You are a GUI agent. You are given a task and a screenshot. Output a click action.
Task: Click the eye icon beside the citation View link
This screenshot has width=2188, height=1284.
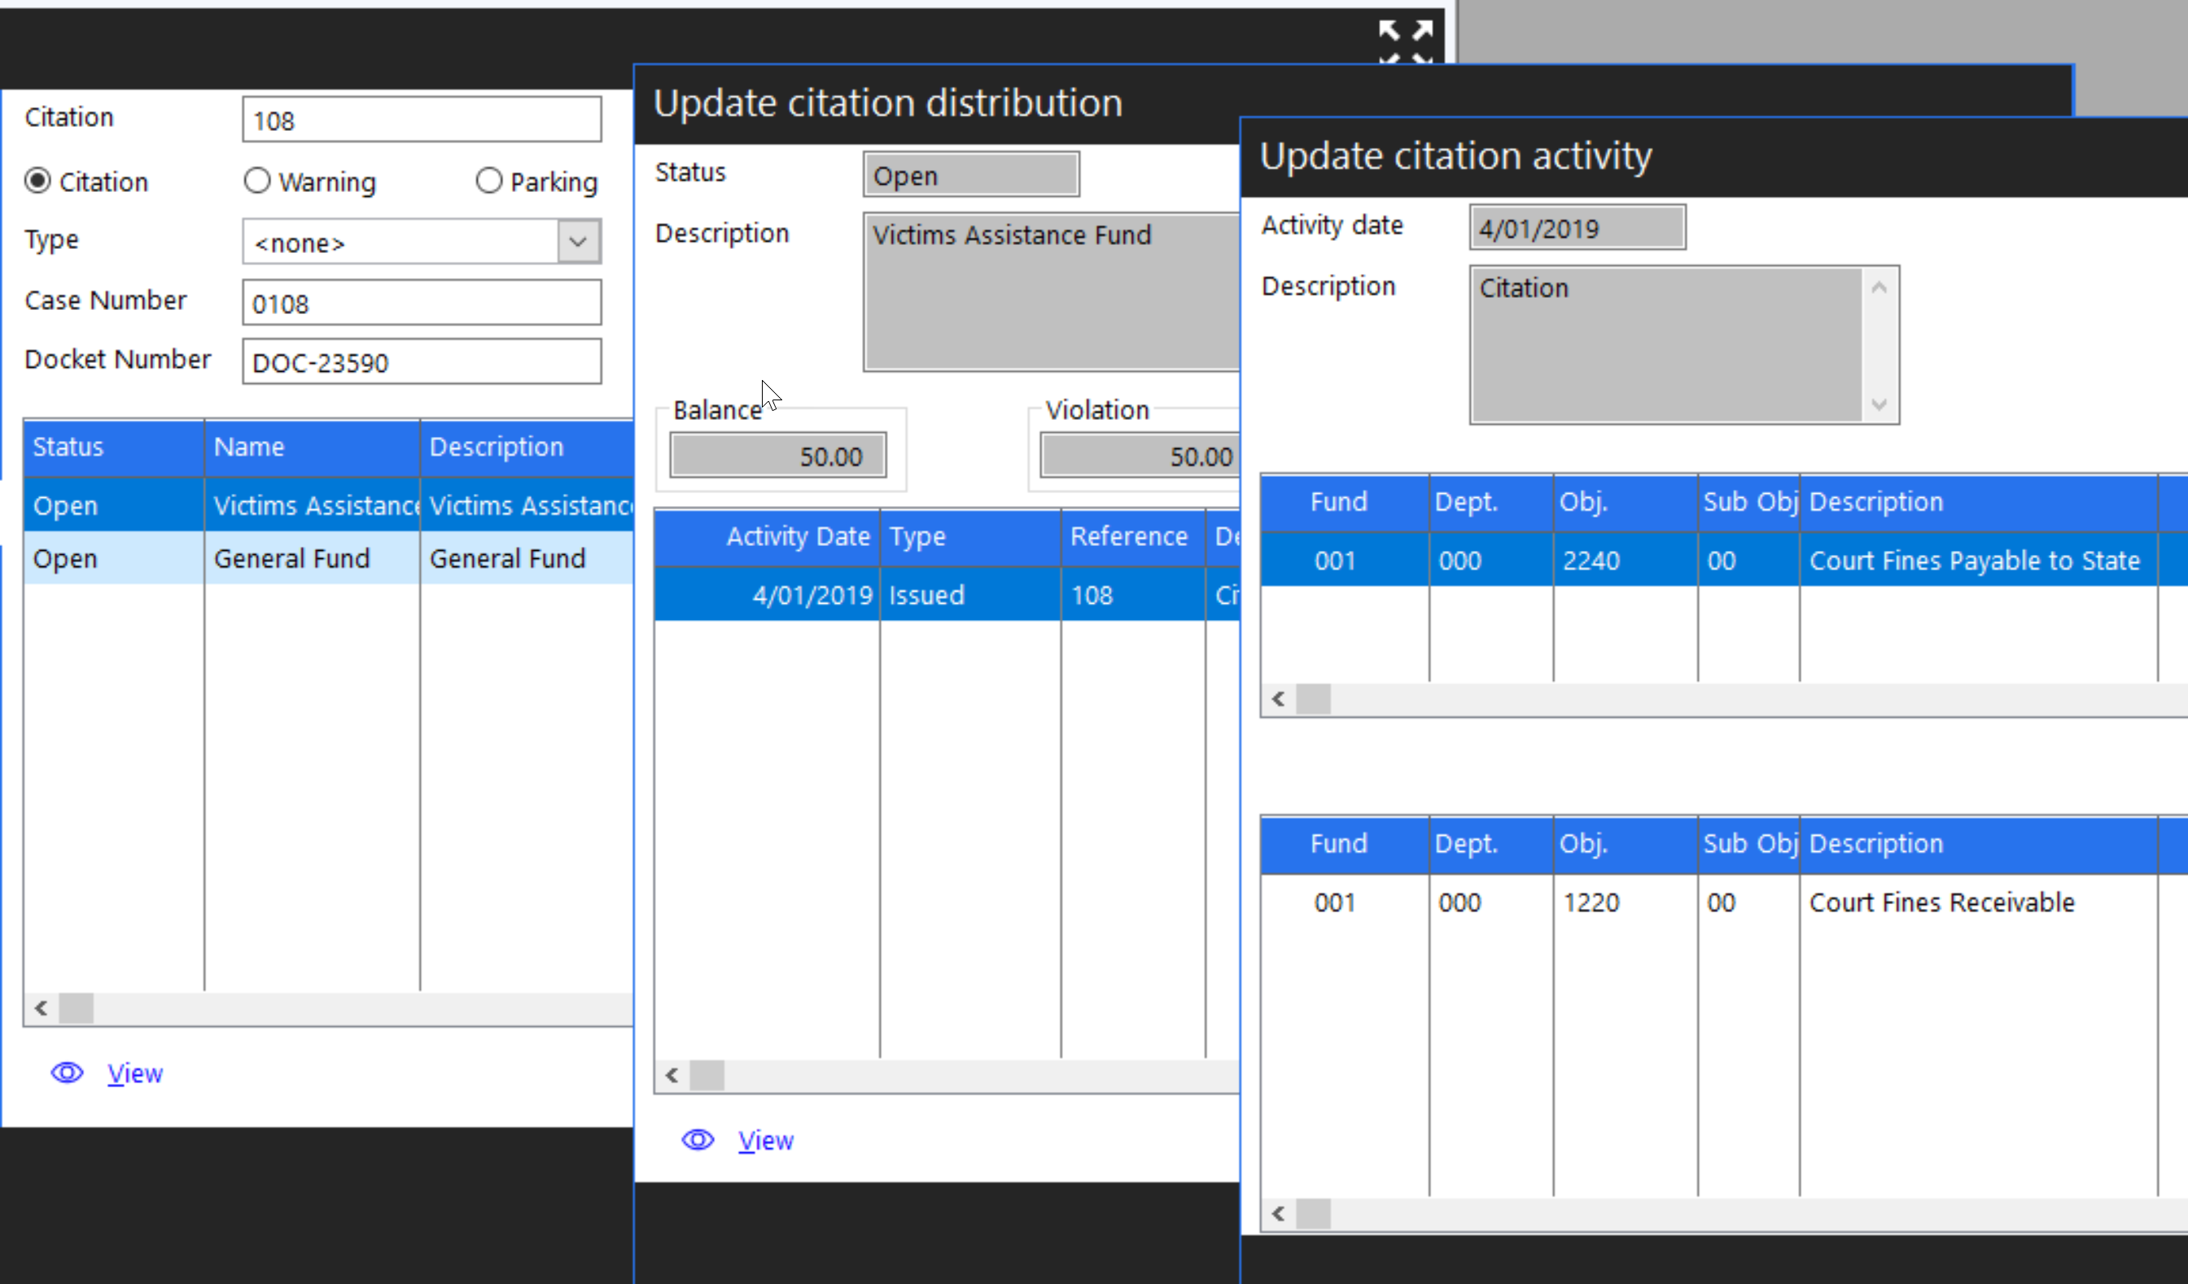coord(67,1073)
